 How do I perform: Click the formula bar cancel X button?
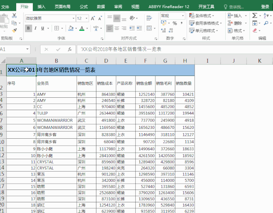pos(46,50)
